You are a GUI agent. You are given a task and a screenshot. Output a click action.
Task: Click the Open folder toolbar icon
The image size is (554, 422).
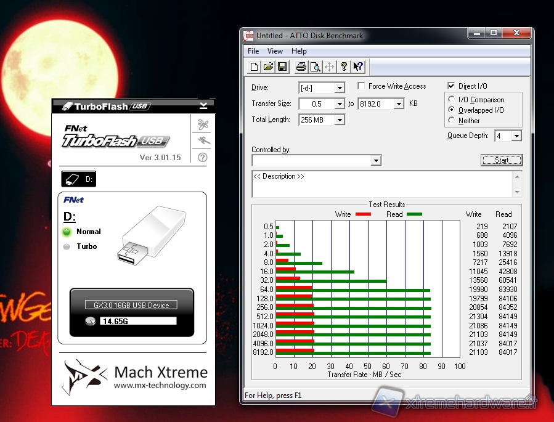coord(268,67)
